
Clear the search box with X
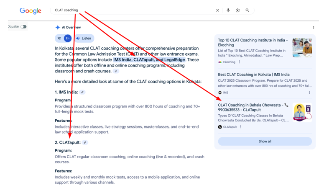point(217,10)
